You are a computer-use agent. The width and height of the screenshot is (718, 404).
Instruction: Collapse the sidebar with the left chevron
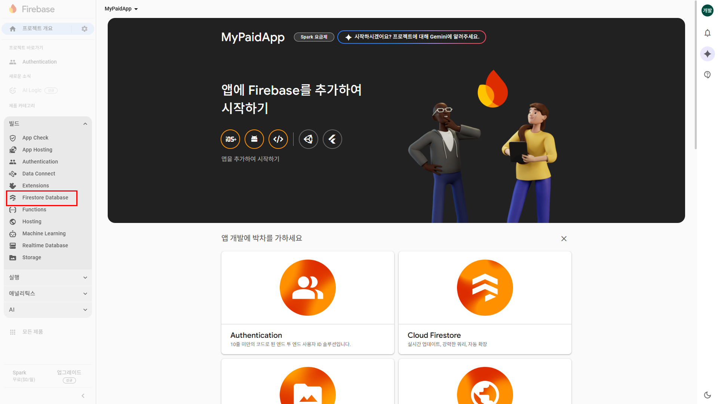83,396
